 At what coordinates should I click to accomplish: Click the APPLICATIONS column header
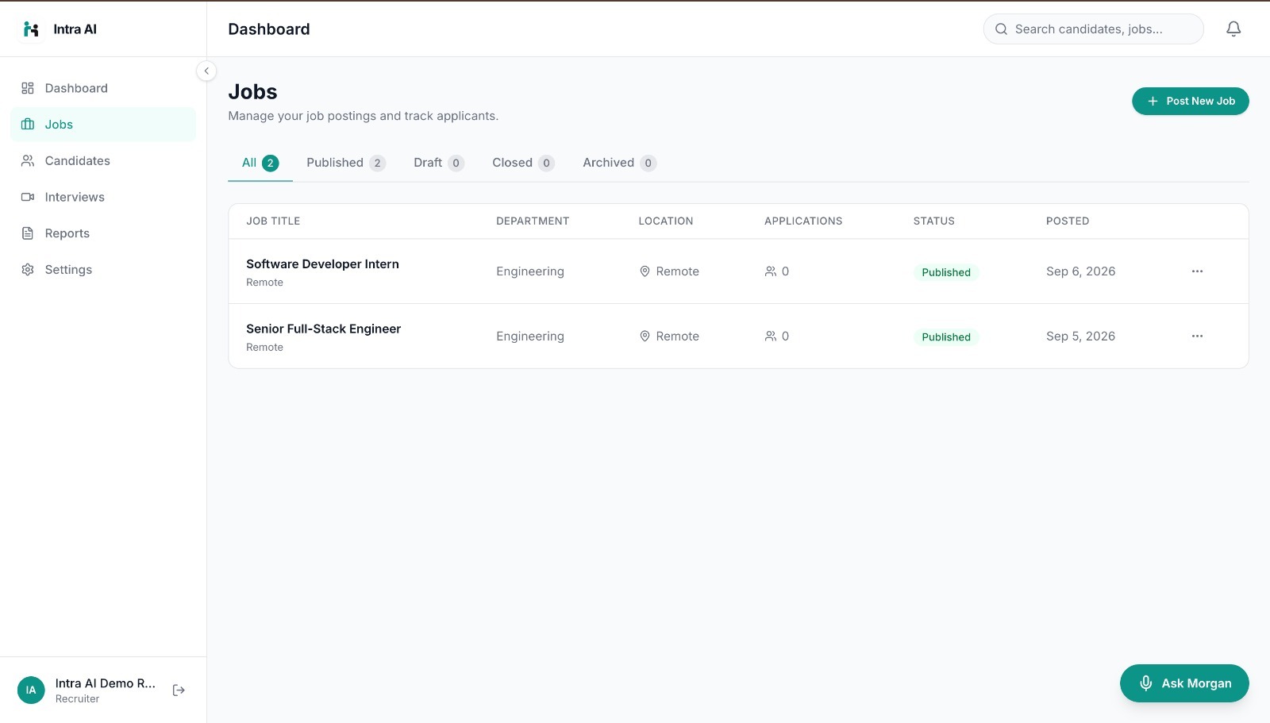(803, 221)
